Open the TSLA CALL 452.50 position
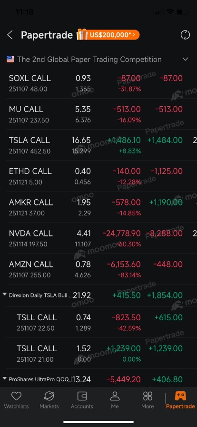The width and height of the screenshot is (197, 427). pos(98,145)
